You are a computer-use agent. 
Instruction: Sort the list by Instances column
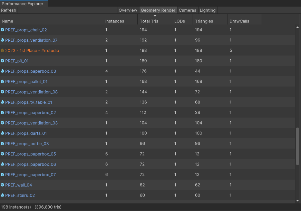tap(115, 21)
